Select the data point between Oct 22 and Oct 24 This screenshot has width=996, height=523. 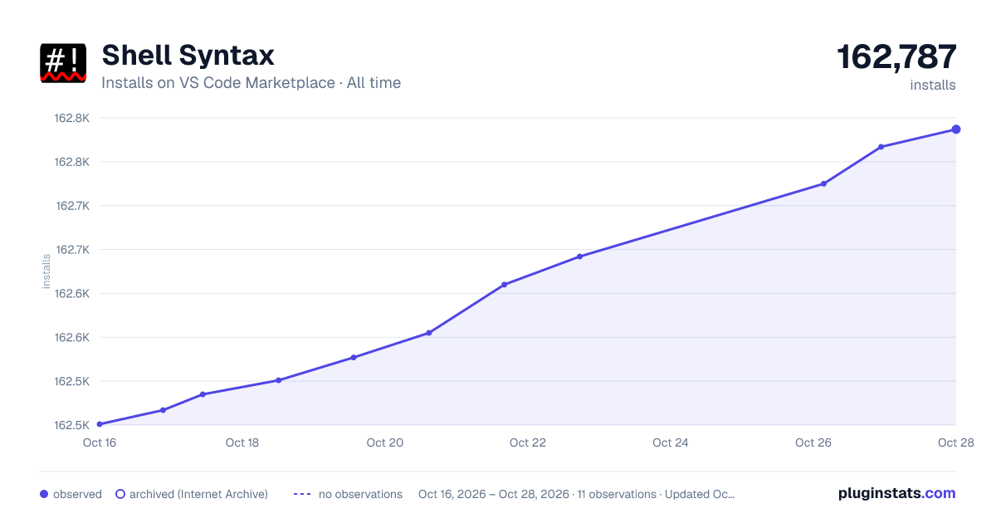point(579,257)
